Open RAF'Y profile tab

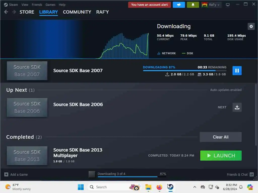tap(103, 12)
